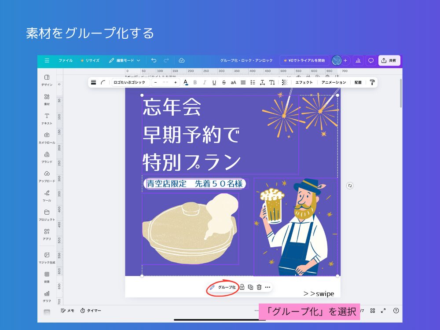Duplicate the selection with the copy icon
The image size is (440, 330).
(x=250, y=287)
